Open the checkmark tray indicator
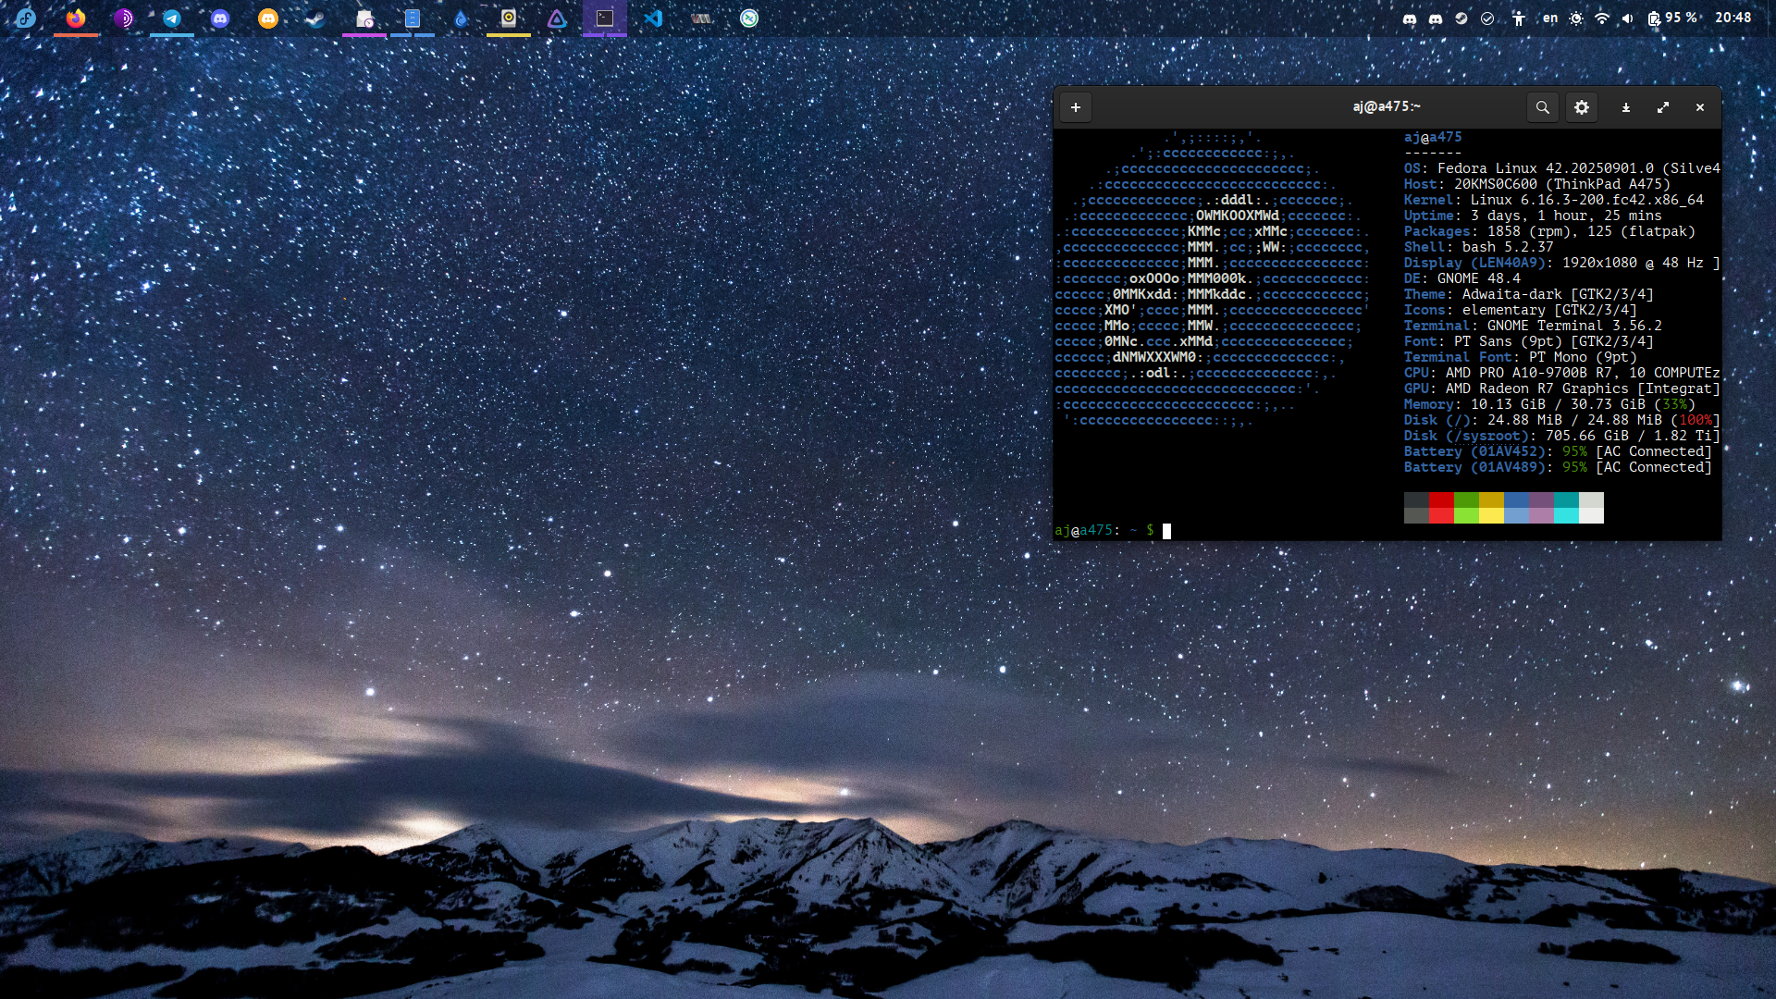 click(1487, 18)
